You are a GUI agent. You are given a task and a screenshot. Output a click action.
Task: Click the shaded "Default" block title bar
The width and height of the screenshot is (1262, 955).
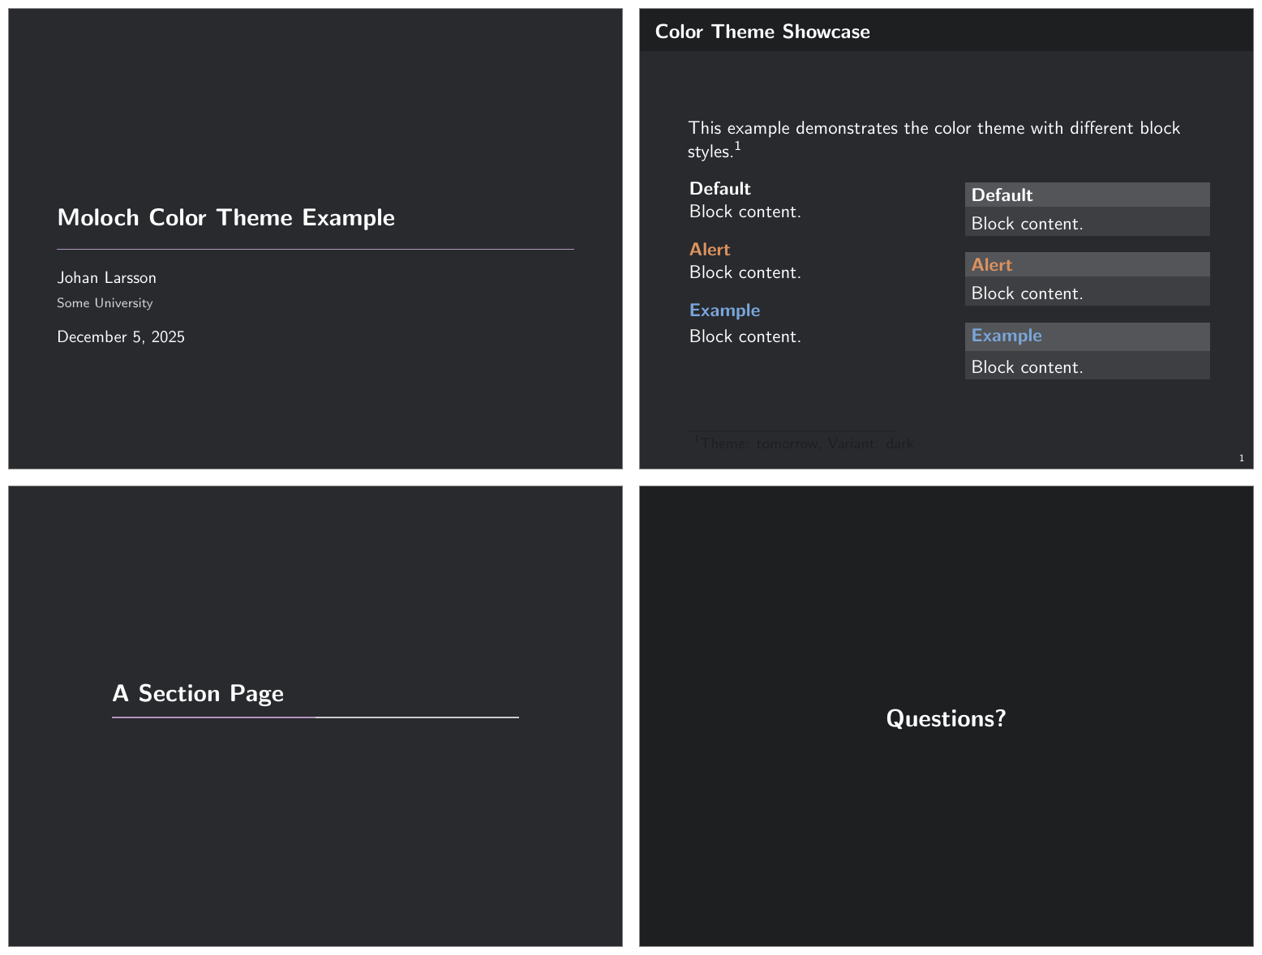point(1086,195)
